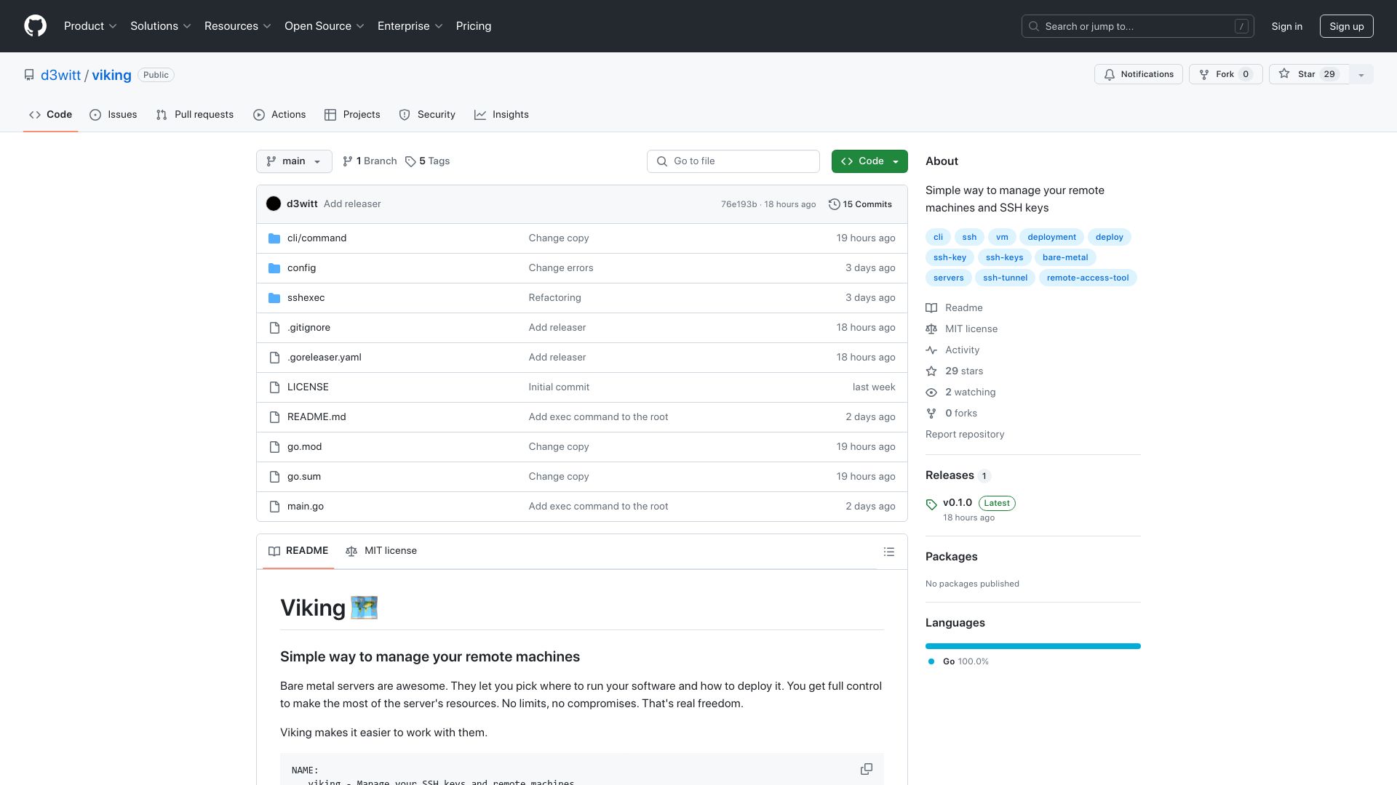Open the sshexec folder
This screenshot has height=785, width=1397.
click(x=306, y=298)
